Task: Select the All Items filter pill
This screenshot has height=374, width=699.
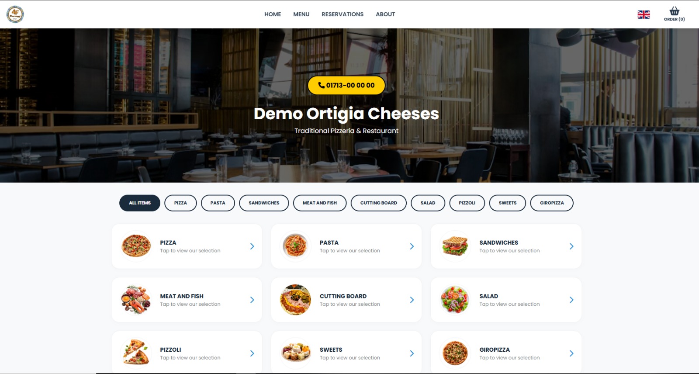Action: [x=140, y=203]
